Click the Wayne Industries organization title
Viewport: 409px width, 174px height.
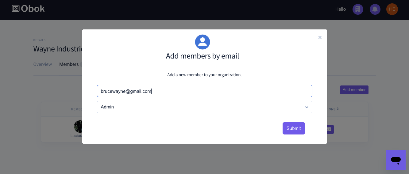pos(58,49)
